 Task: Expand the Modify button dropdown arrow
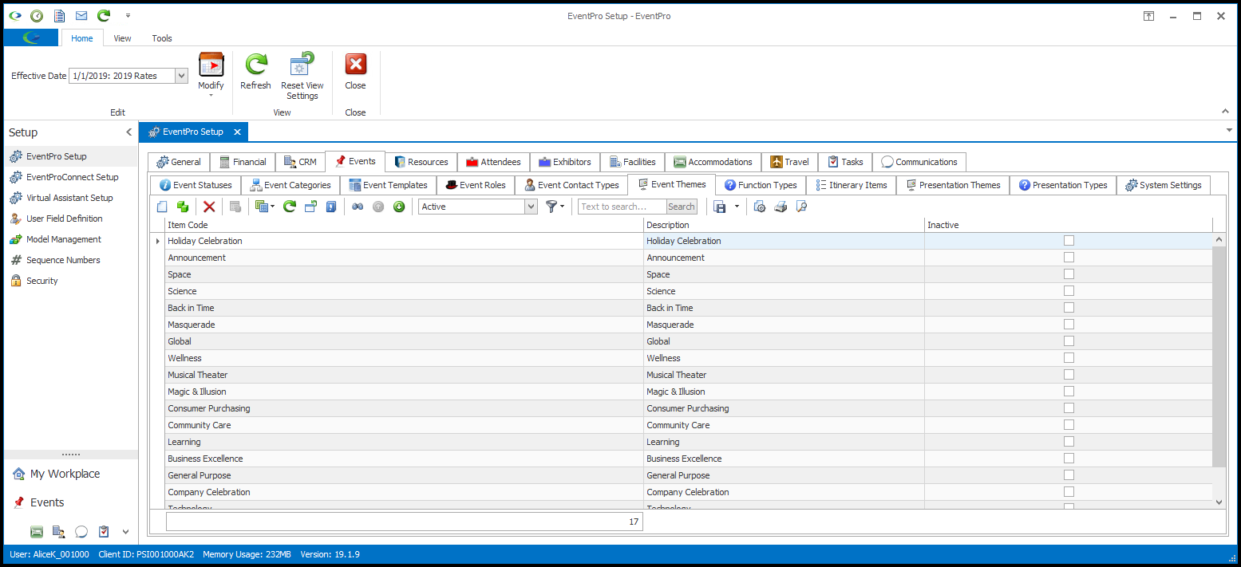point(211,96)
